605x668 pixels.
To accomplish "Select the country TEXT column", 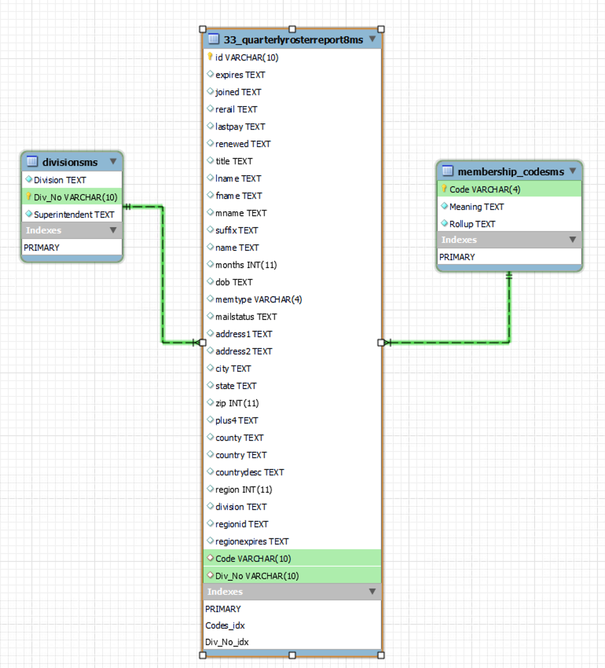I will (293, 454).
